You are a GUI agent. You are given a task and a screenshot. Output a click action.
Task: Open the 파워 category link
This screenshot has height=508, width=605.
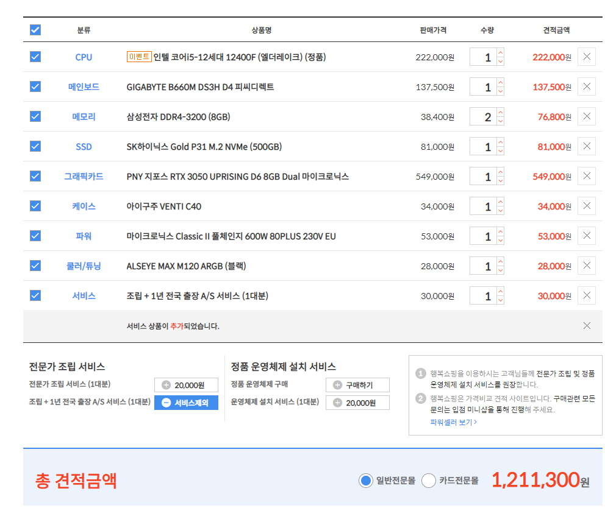pos(84,236)
